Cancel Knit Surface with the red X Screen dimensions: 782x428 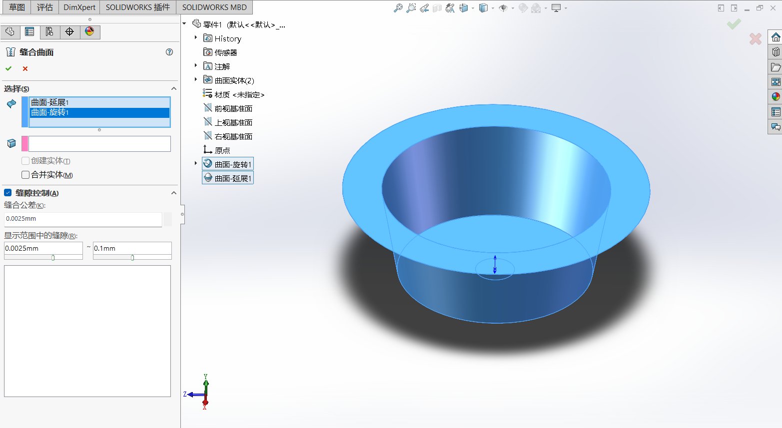[x=25, y=68]
